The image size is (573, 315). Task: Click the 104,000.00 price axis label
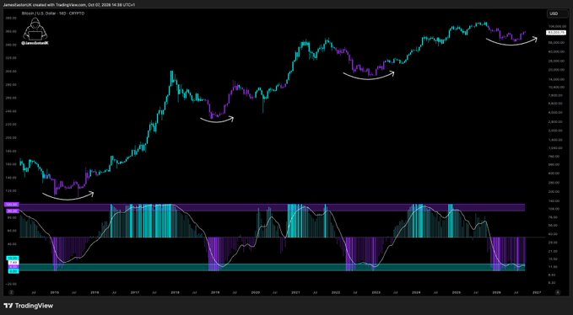(x=556, y=27)
